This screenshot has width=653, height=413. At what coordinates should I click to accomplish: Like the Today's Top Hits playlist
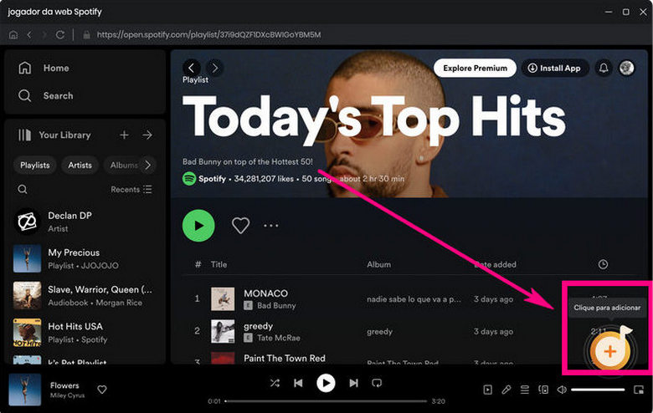click(241, 225)
